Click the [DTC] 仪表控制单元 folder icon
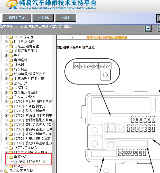The image size is (160, 173). coord(11,111)
